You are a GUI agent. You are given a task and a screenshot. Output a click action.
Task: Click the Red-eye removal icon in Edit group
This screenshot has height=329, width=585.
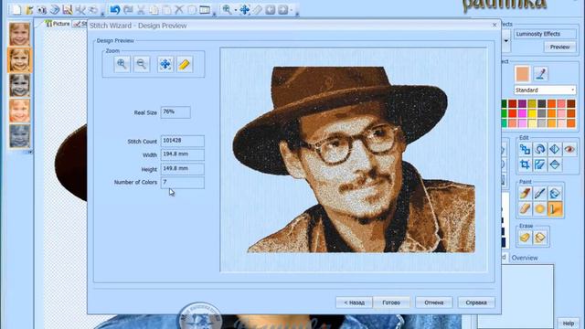click(x=569, y=149)
